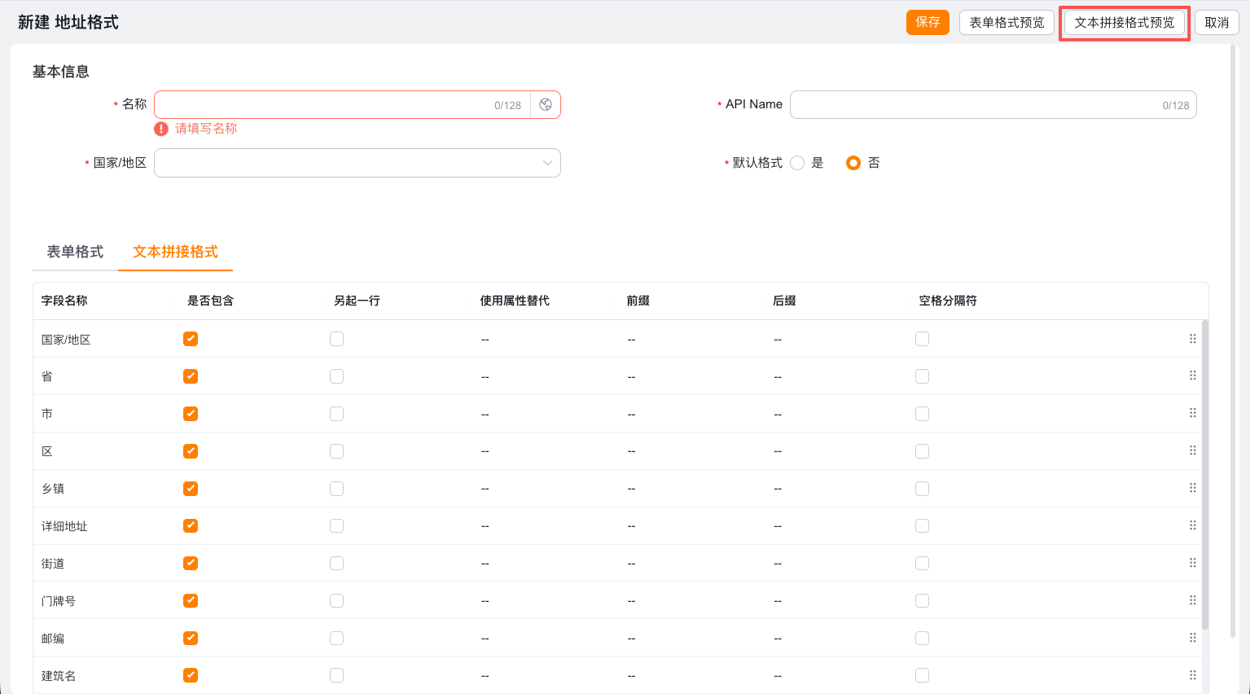
Task: Open 表单格式预览
Action: pos(1007,22)
